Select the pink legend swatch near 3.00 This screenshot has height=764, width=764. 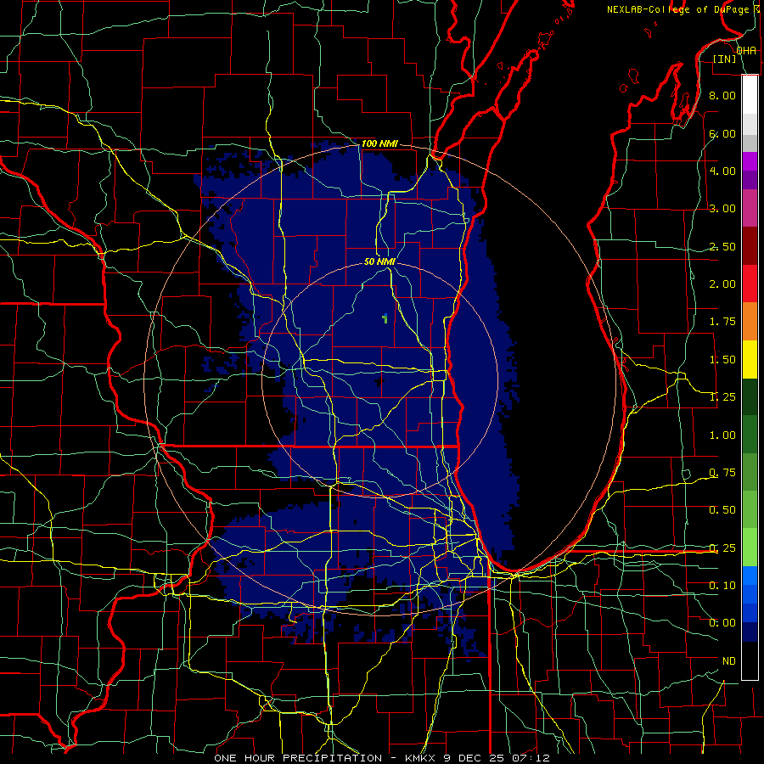pos(750,209)
